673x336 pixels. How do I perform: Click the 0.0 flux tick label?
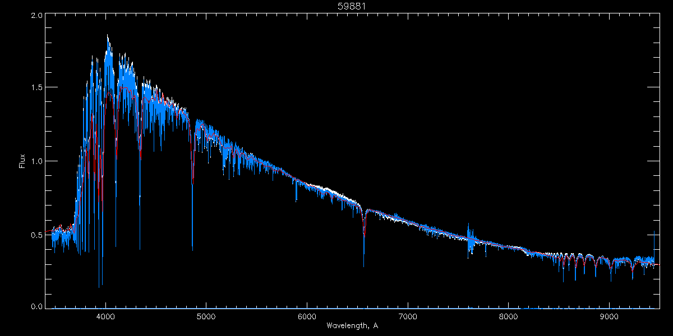(36, 306)
